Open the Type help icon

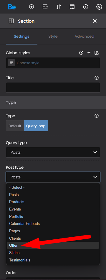click(97, 116)
